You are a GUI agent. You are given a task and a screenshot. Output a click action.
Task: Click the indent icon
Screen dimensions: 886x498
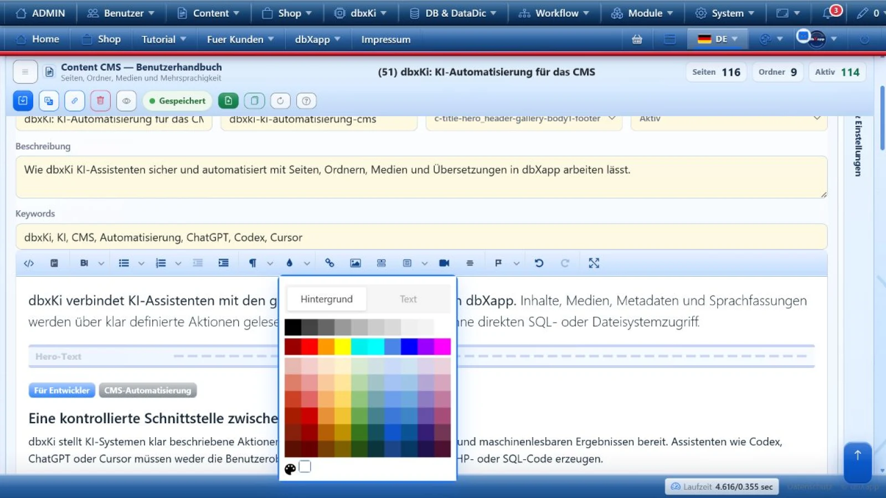[223, 263]
